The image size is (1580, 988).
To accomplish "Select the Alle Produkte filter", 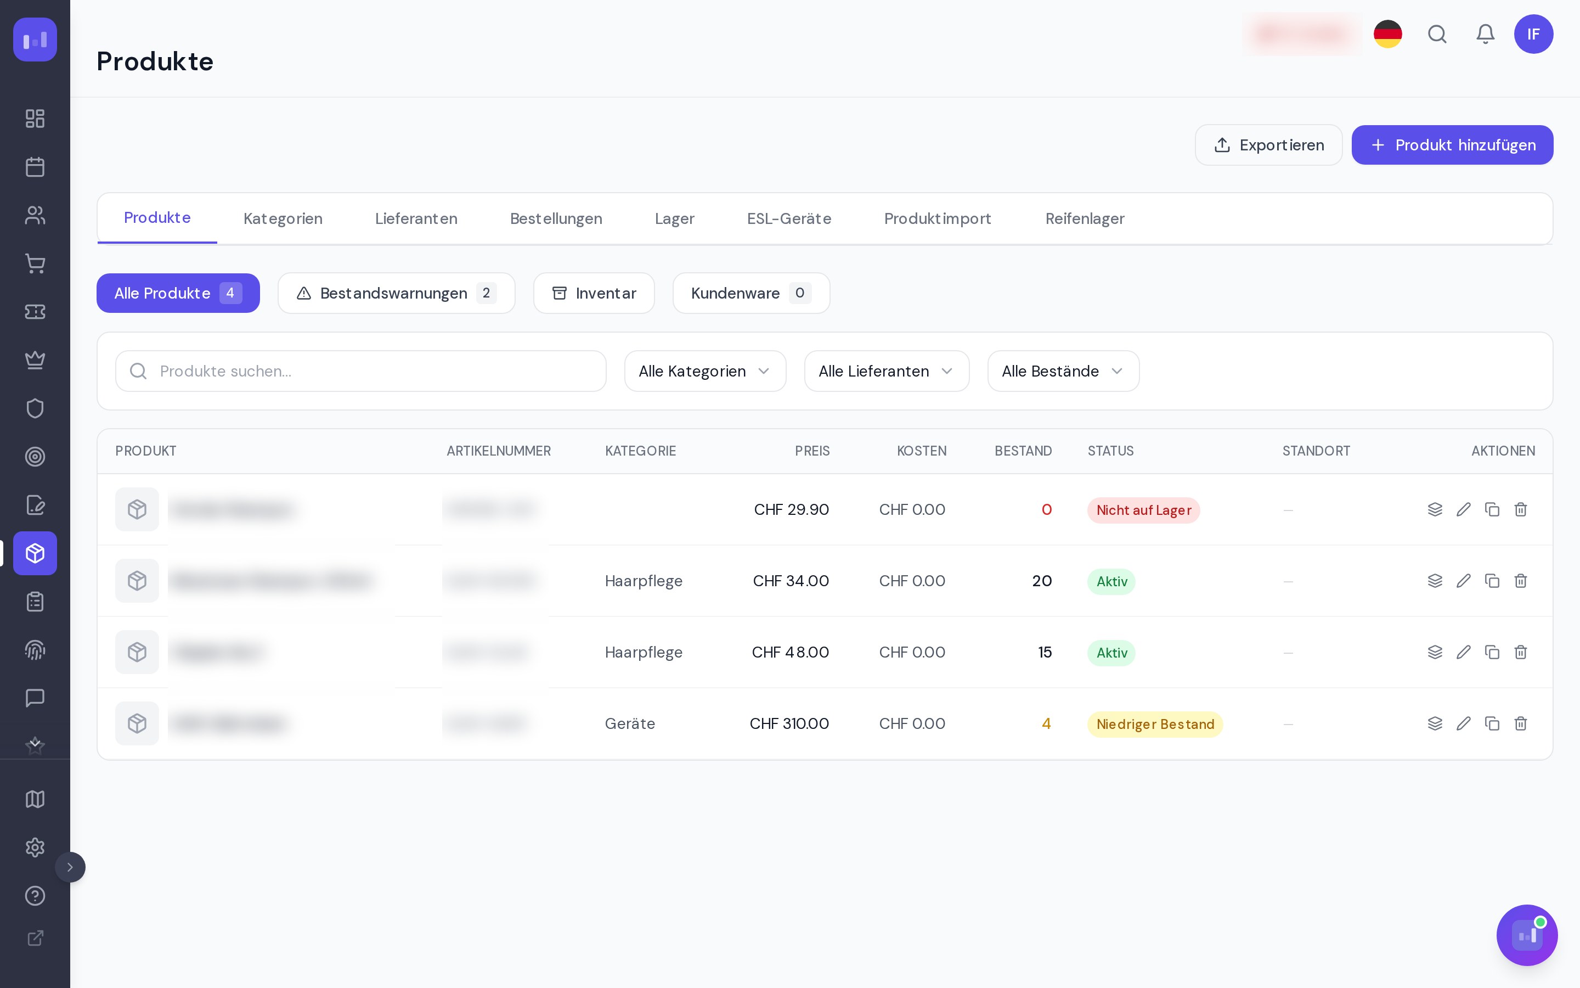I will click(x=178, y=294).
